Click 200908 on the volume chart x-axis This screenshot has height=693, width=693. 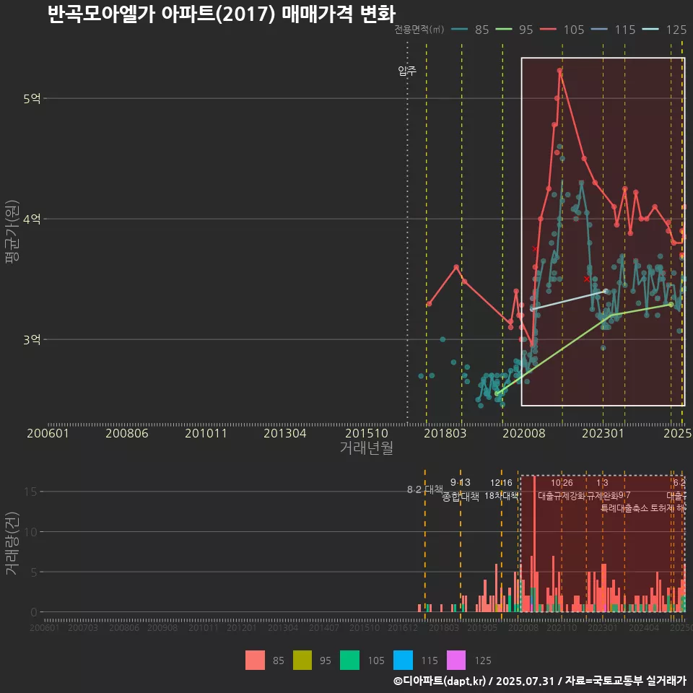pyautogui.click(x=162, y=627)
